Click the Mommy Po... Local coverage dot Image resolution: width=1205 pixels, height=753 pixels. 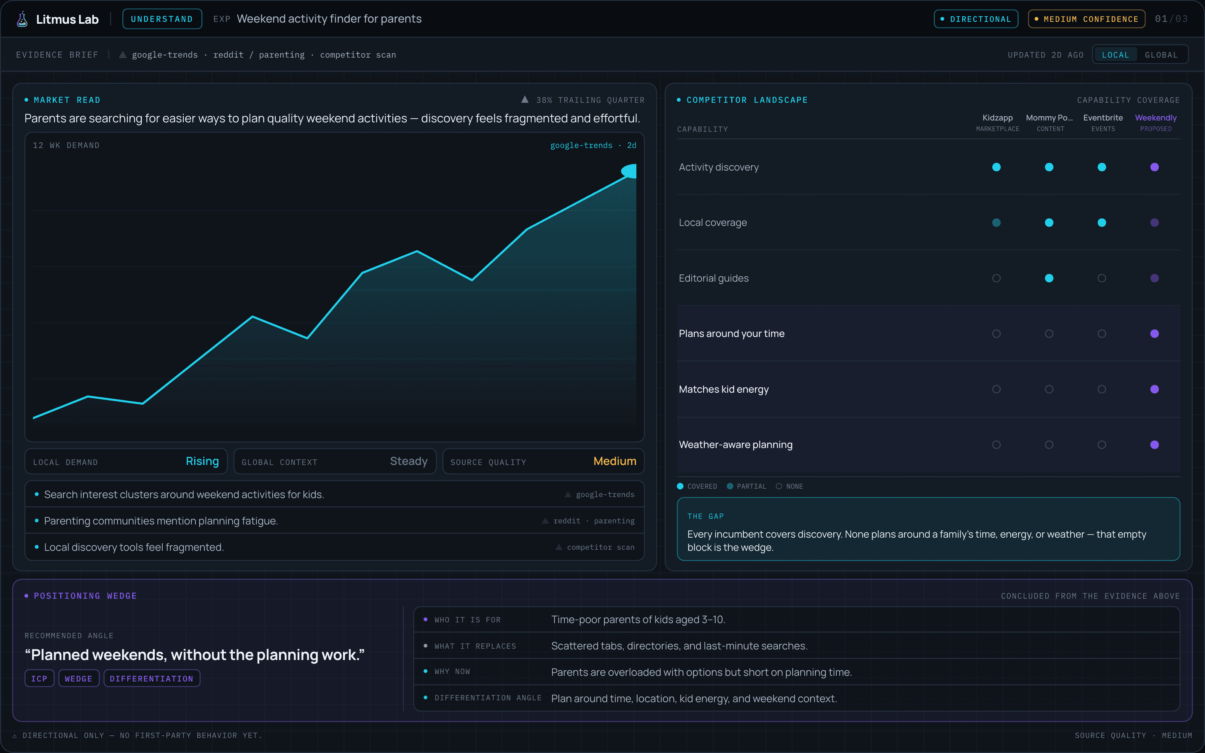[x=1049, y=223]
